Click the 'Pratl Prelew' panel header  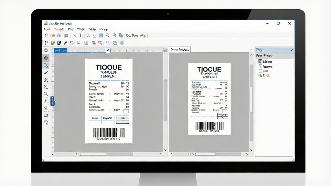pyautogui.click(x=274, y=56)
